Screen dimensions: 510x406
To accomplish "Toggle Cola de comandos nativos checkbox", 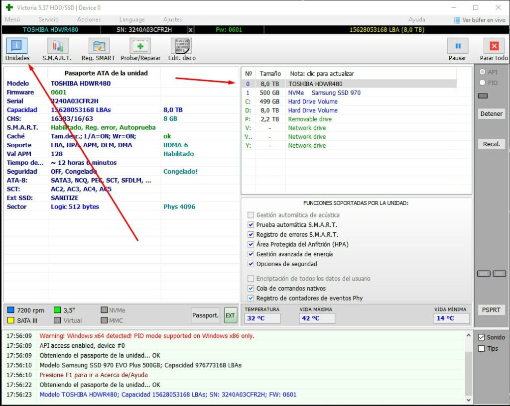I will [251, 289].
